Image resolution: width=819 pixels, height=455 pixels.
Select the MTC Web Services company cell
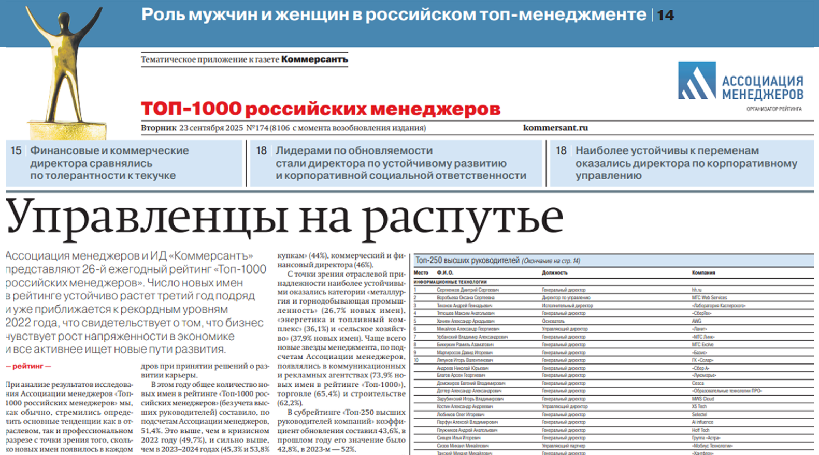point(709,298)
